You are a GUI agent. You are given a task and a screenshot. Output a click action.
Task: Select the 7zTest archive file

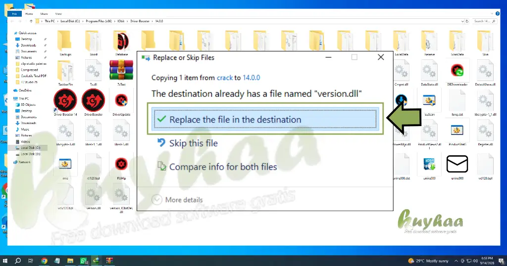click(121, 73)
